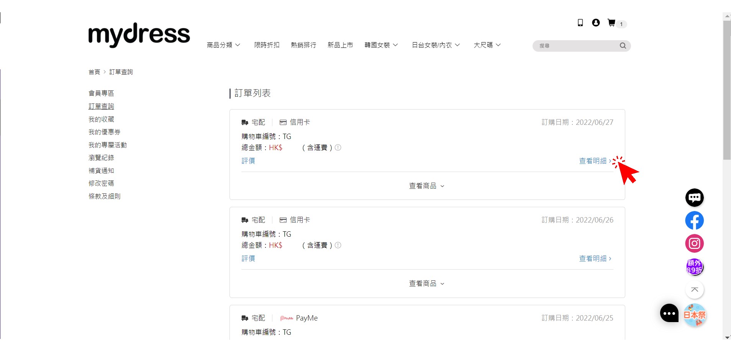Click the page vertical scrollbar thumb
731x342 pixels.
click(x=727, y=90)
